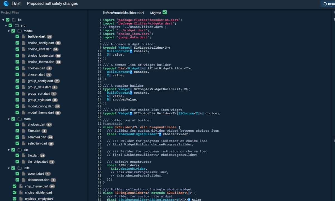Click the choice_loader.dart file icon
Viewport: 335px width, 201px height.
click(x=24, y=56)
